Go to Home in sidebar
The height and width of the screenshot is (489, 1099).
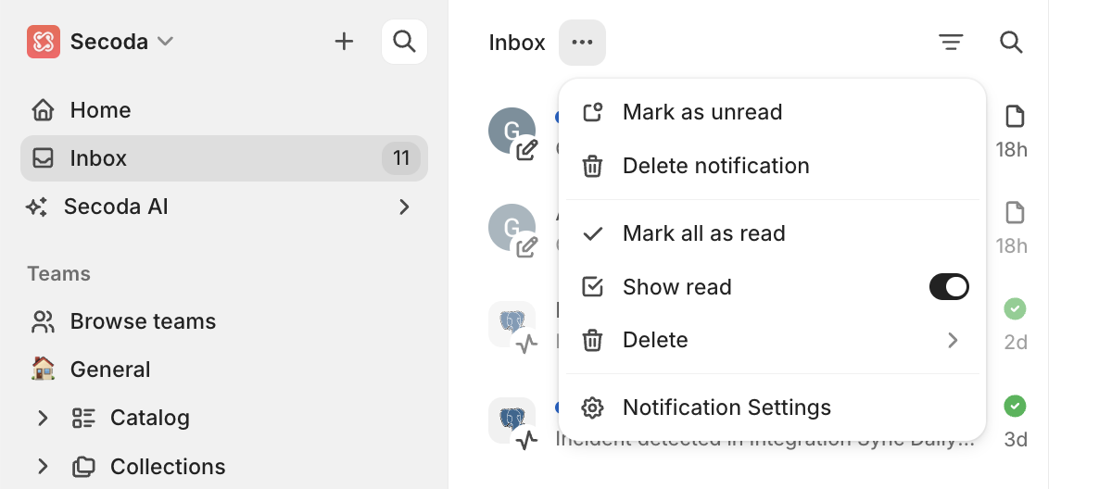pos(100,110)
